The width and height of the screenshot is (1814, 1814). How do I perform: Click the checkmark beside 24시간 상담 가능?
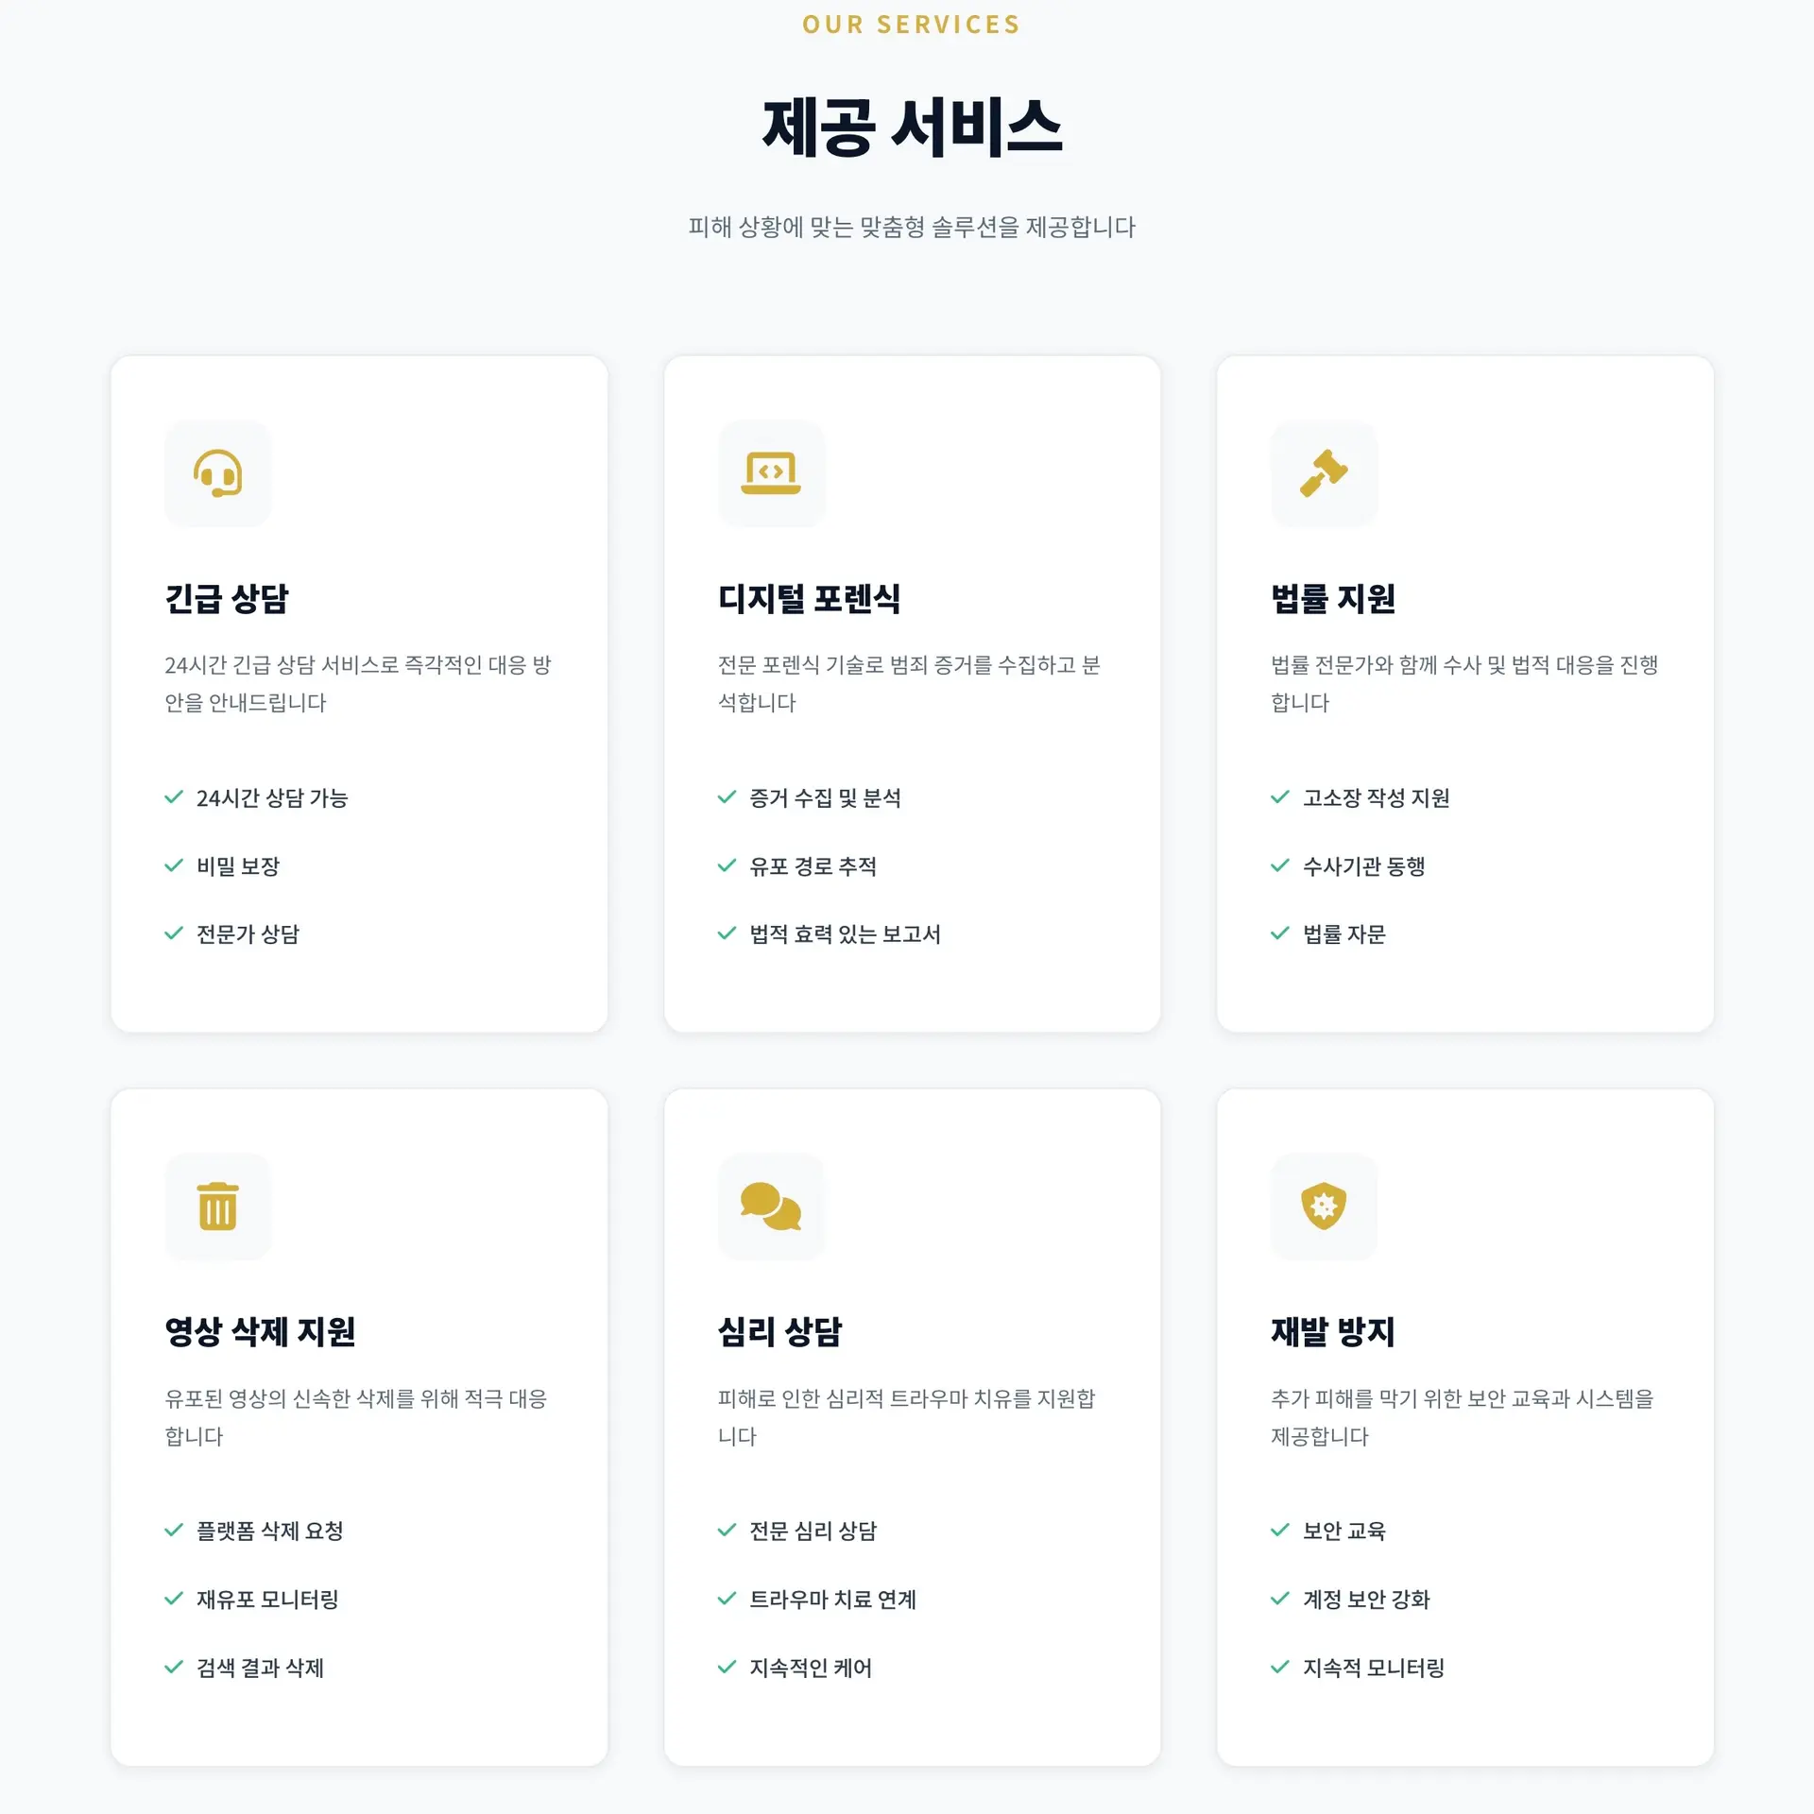pyautogui.click(x=174, y=797)
